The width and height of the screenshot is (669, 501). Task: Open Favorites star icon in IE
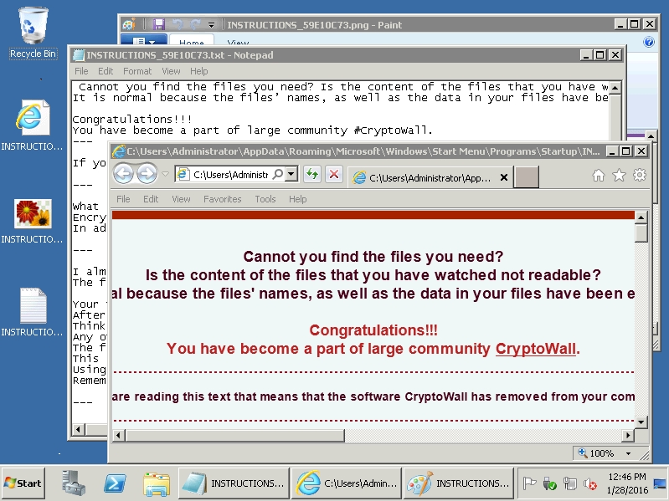coord(619,175)
